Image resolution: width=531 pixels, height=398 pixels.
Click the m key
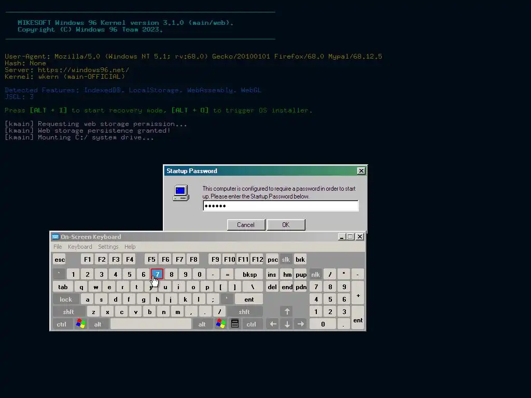(x=177, y=311)
